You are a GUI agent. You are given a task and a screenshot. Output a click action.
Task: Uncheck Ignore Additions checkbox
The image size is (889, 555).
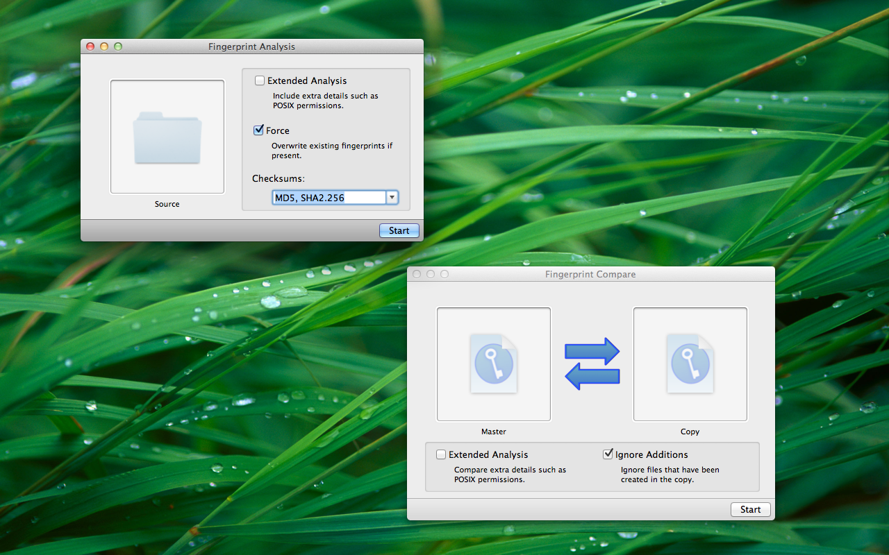point(608,454)
